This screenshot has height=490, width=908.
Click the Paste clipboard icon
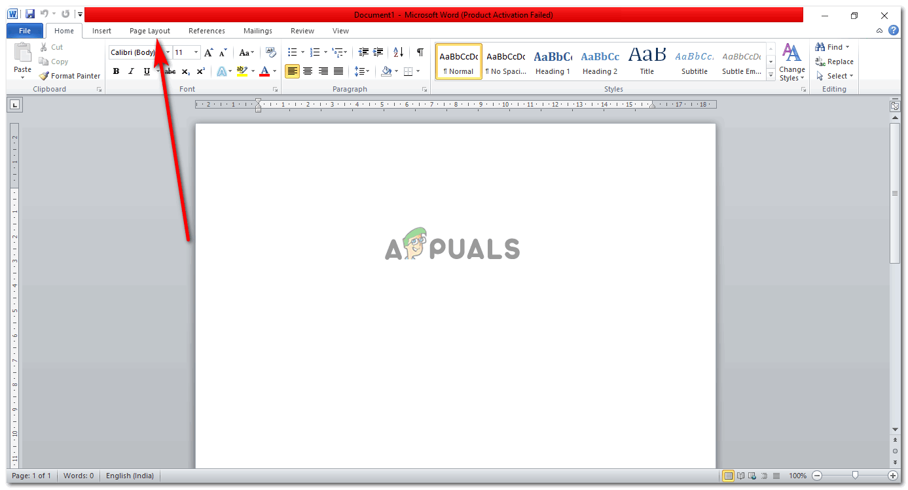pos(22,53)
